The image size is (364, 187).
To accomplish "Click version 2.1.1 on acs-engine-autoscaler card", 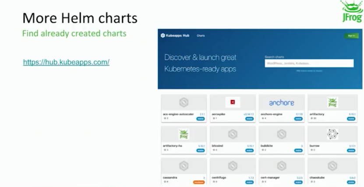I will pyautogui.click(x=202, y=114).
